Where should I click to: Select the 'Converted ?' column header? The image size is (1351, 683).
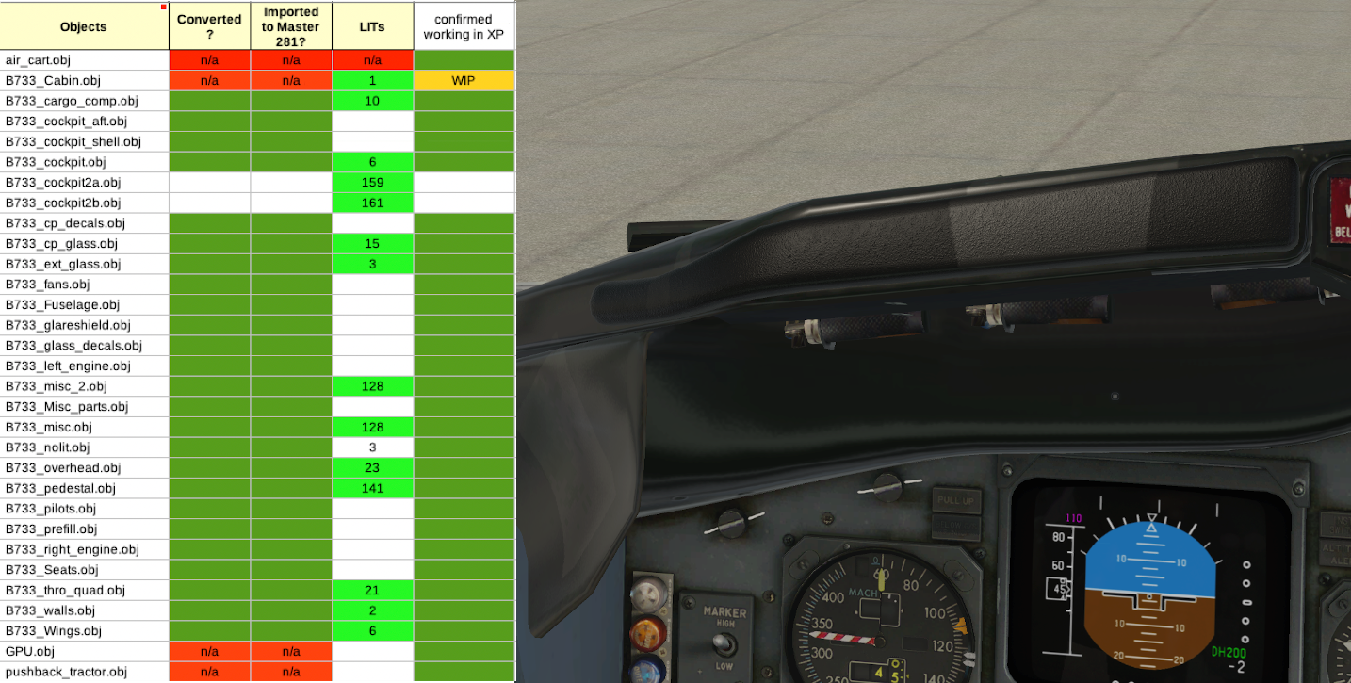pos(209,26)
